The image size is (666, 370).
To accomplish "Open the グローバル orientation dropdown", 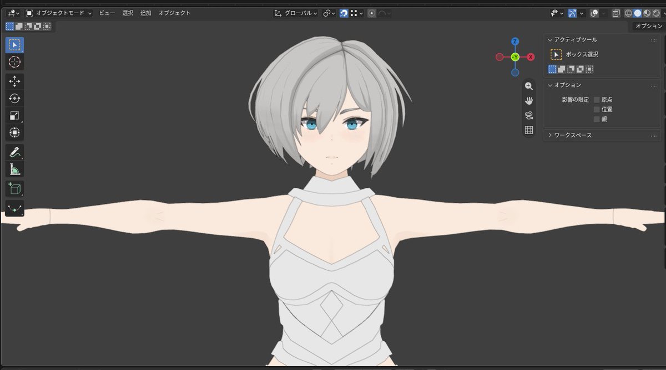I will (x=296, y=13).
